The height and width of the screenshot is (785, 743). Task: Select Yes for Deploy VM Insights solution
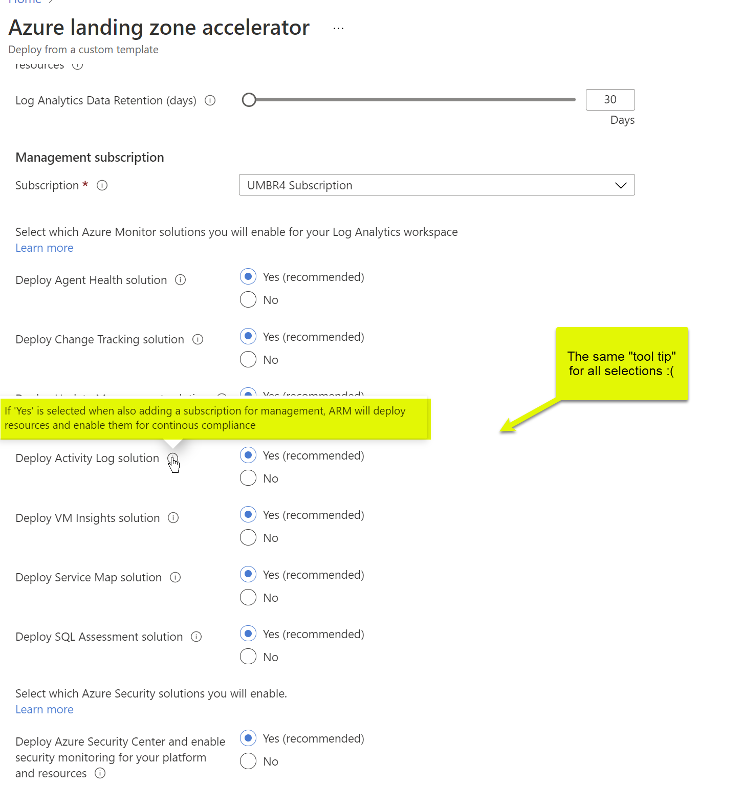click(248, 514)
